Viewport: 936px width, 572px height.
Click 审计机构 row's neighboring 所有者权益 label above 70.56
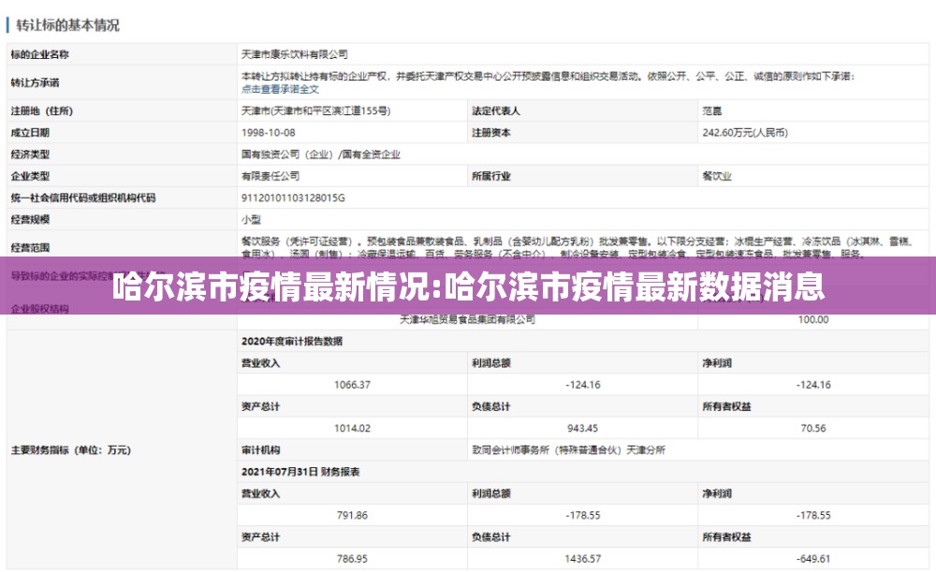[x=726, y=406]
